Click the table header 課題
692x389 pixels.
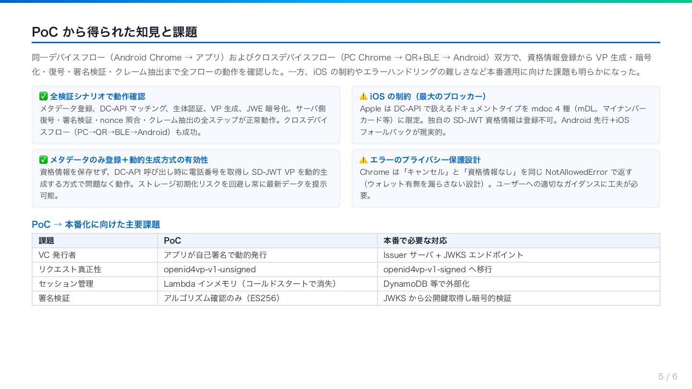click(x=95, y=241)
